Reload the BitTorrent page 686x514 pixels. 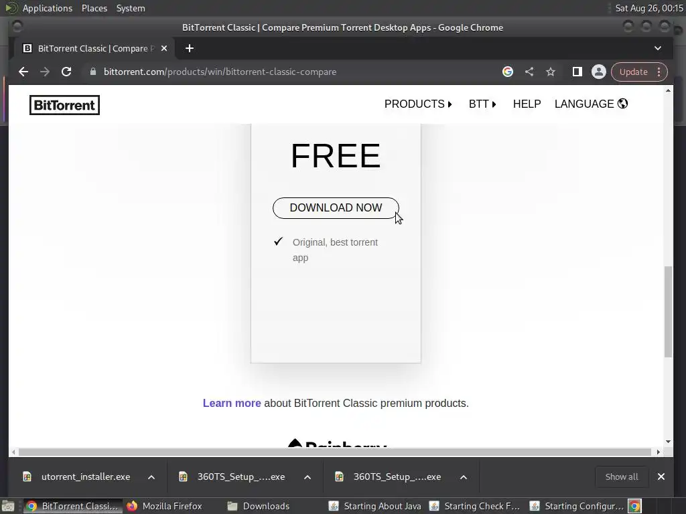(66, 72)
